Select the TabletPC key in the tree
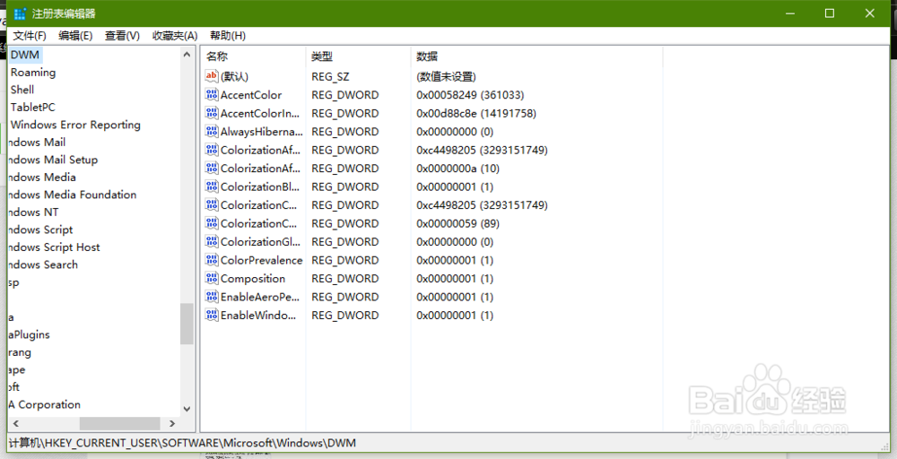 point(32,108)
